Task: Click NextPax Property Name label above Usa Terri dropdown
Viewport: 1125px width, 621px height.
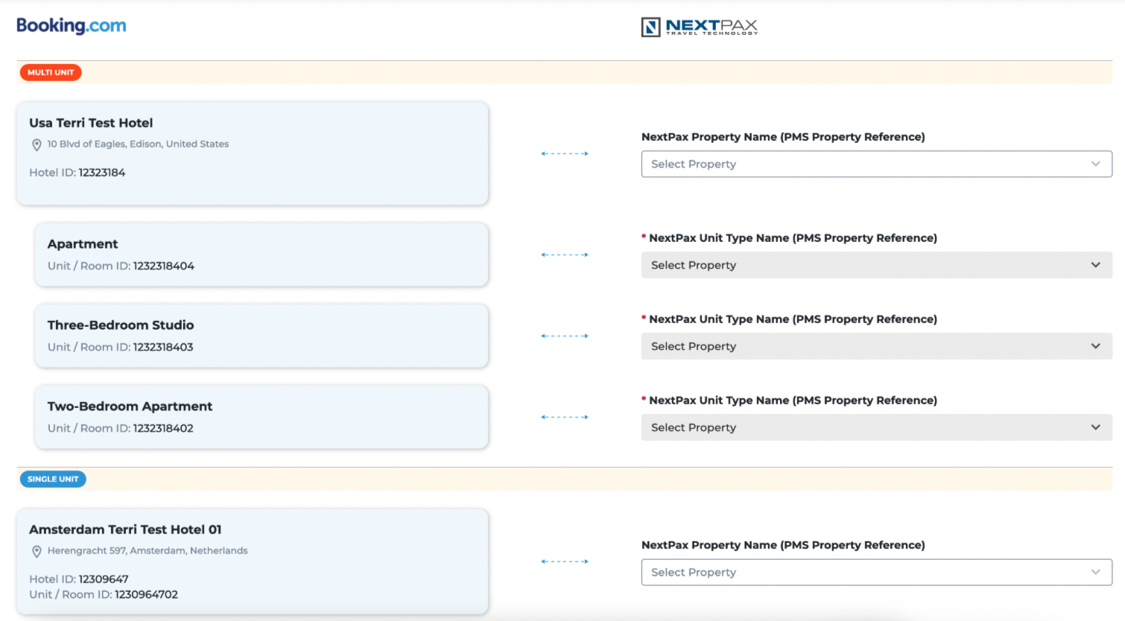Action: coord(783,137)
